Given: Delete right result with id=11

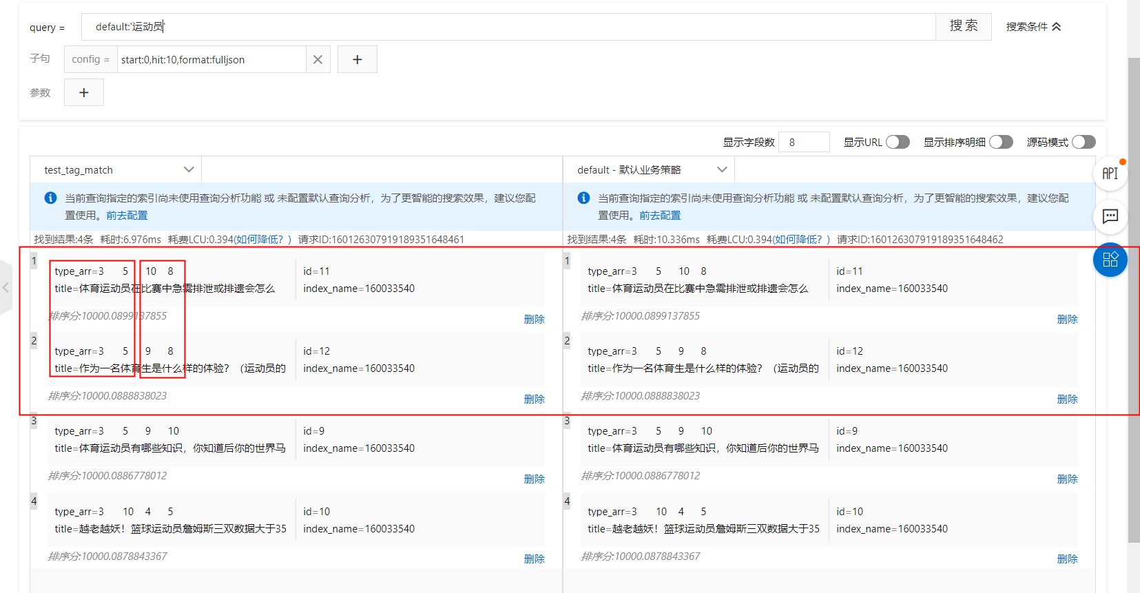Looking at the screenshot, I should [x=1068, y=319].
